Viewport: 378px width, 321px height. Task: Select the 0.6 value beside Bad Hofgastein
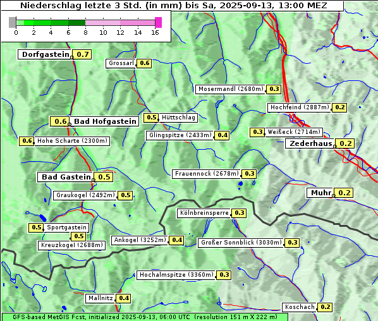60,121
